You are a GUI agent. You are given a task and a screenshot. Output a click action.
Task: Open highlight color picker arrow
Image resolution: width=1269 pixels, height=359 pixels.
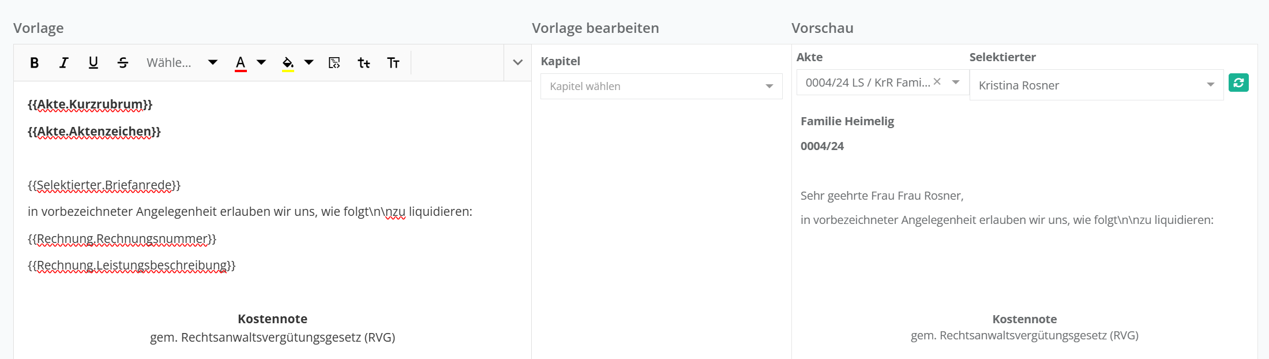(x=309, y=62)
